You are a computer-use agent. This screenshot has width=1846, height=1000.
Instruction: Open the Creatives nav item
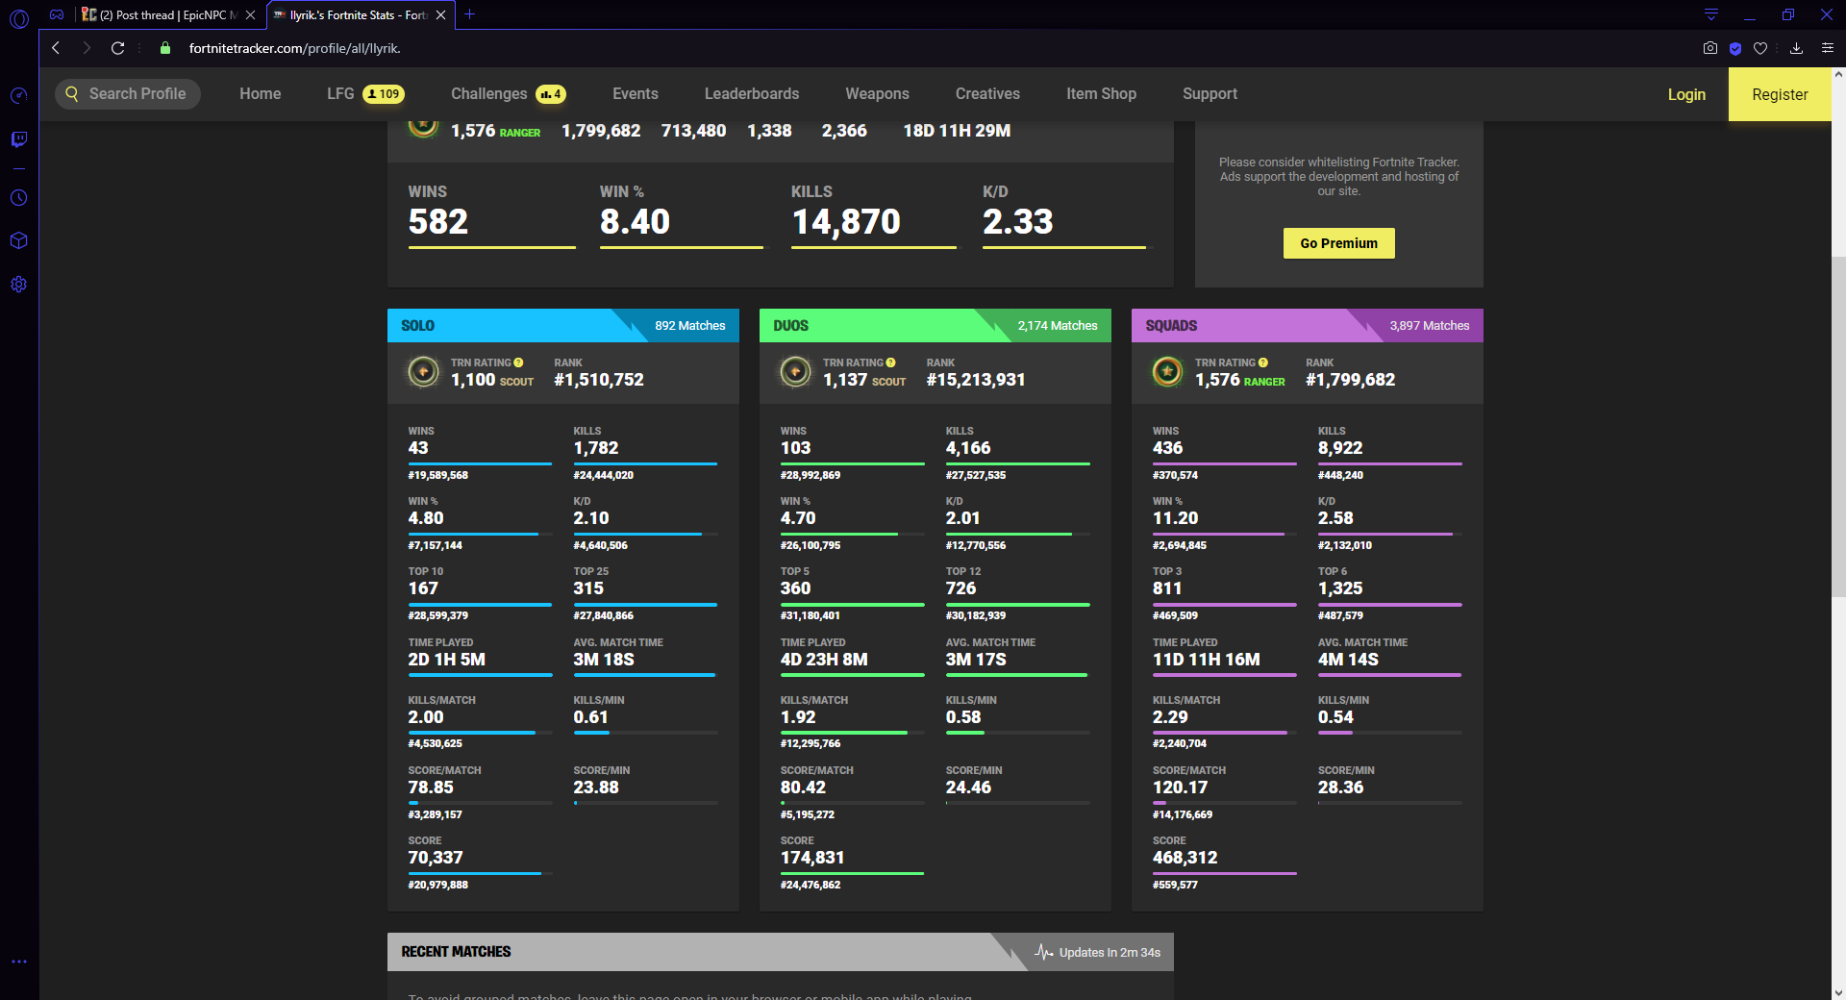(987, 94)
